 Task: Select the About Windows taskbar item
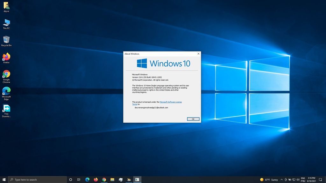tap(137, 180)
